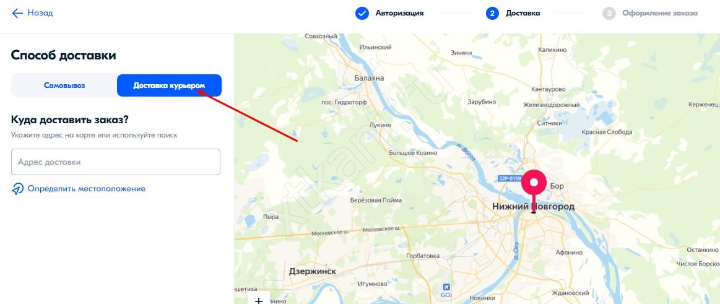Click the 22Р-0159 road marker on map
The height and width of the screenshot is (304, 720).
[510, 178]
